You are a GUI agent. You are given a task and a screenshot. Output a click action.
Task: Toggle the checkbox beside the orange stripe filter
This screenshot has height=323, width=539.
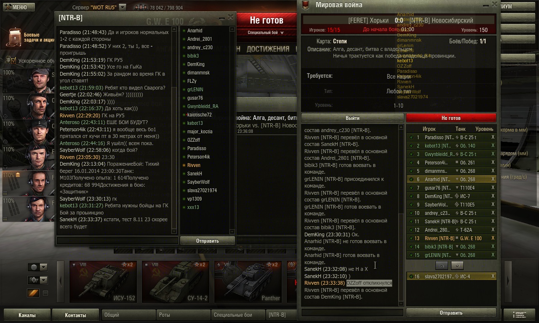click(x=45, y=293)
